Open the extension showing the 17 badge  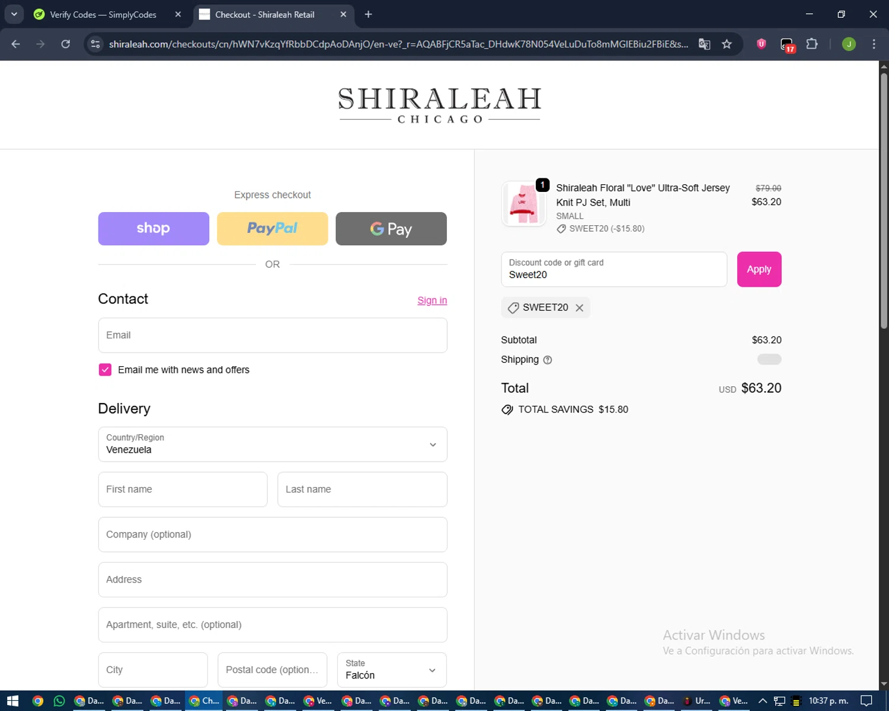click(787, 44)
